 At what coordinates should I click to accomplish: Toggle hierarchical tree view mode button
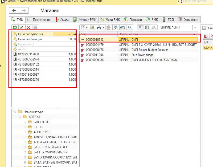(147, 27)
